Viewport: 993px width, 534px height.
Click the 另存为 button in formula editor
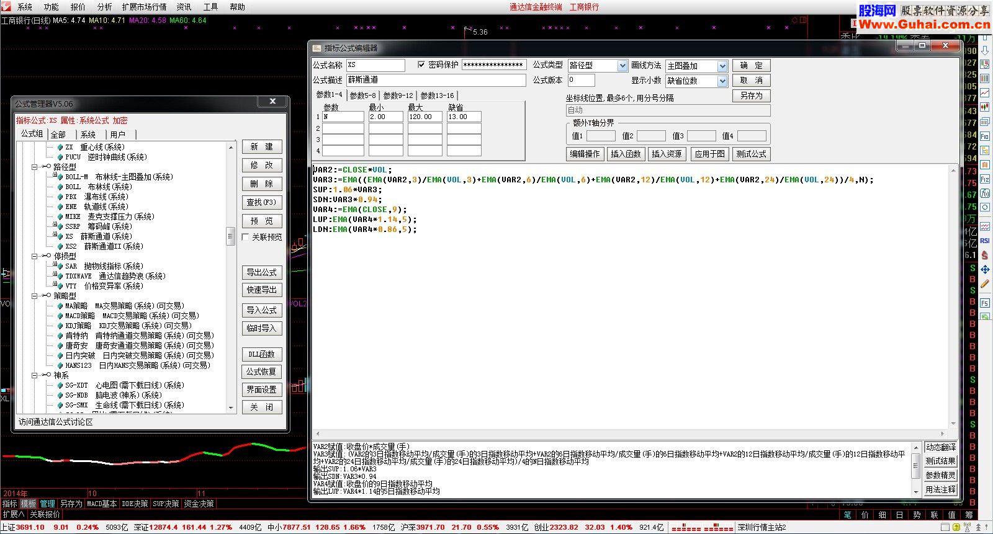point(752,96)
